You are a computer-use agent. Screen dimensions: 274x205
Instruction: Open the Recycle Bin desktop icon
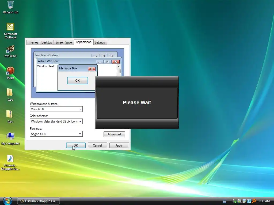10,7
